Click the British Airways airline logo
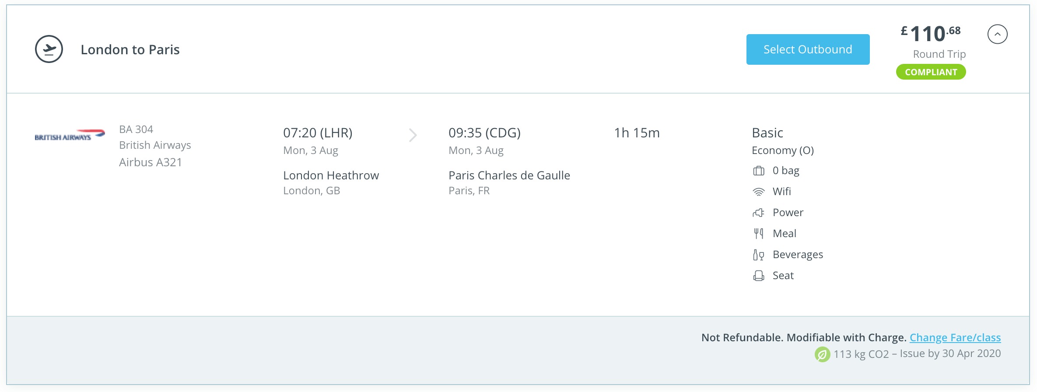 (x=69, y=134)
